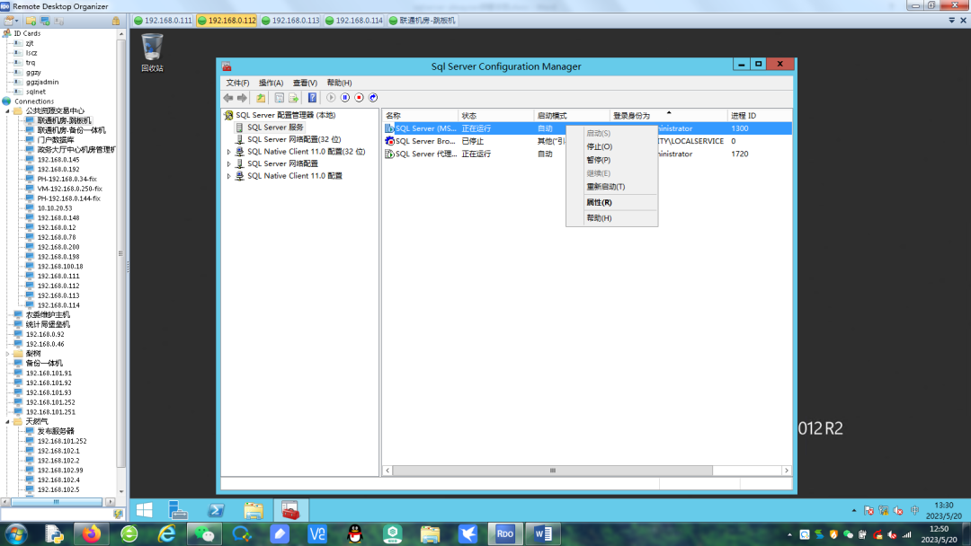Expand the 梨树 folder in Connections
Viewport: 971px width, 546px height.
tap(8, 354)
